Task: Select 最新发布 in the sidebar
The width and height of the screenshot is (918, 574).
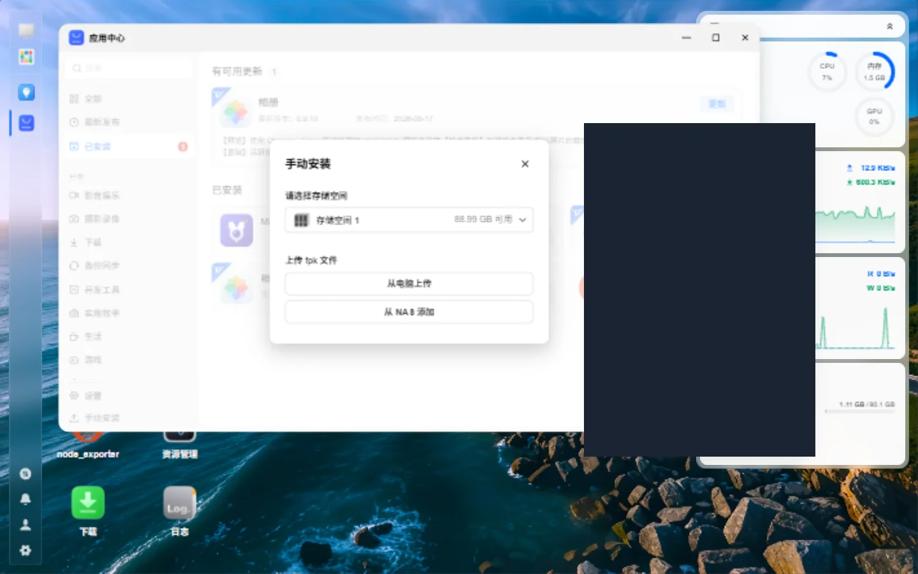Action: click(129, 122)
